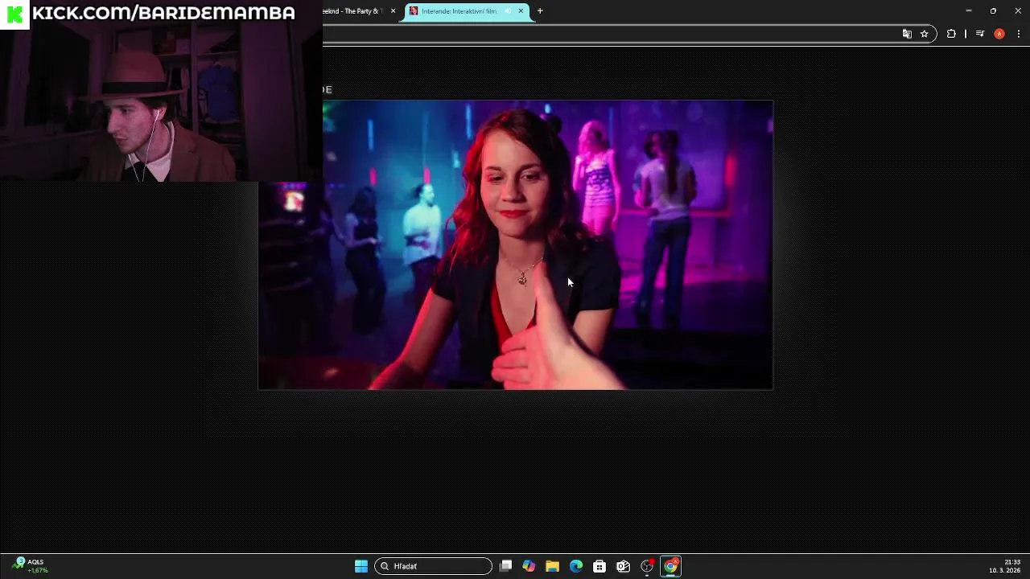Click the Hľadať taskbar search box
Viewport: 1030px width, 579px height.
(x=433, y=566)
